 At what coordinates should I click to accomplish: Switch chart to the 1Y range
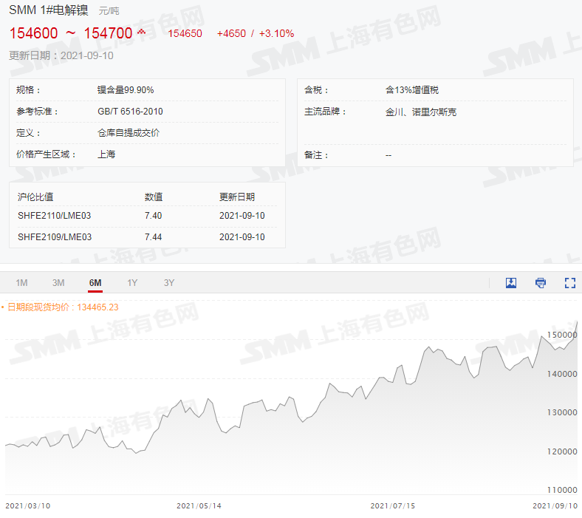132,283
